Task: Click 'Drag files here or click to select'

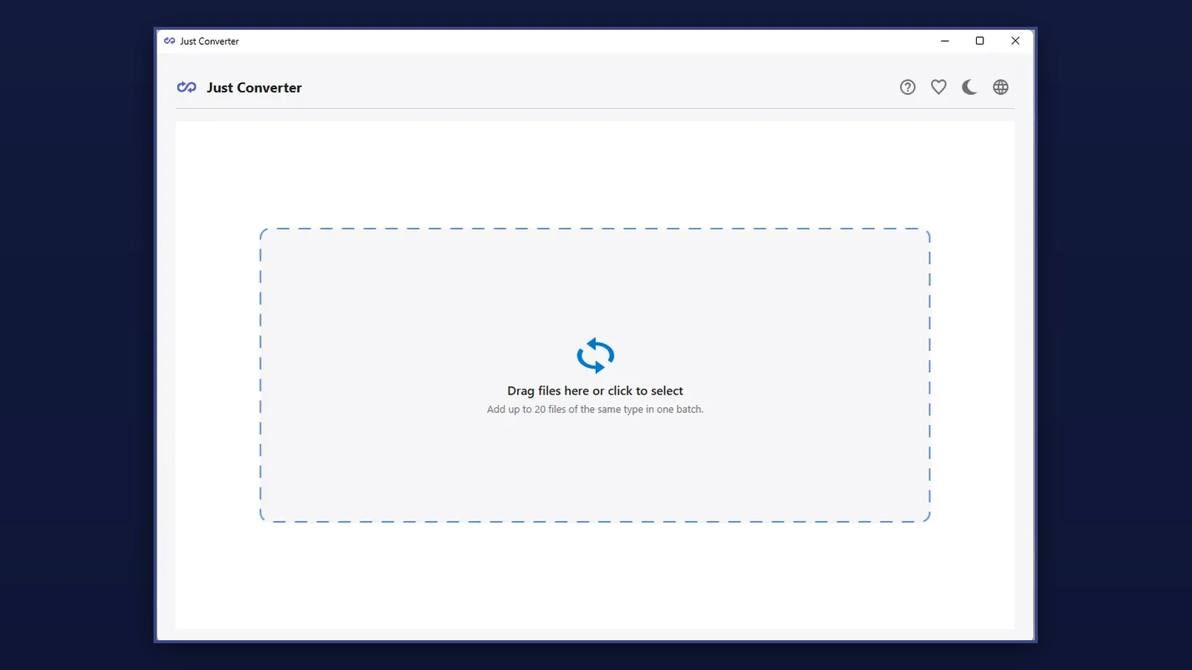Action: 595,390
